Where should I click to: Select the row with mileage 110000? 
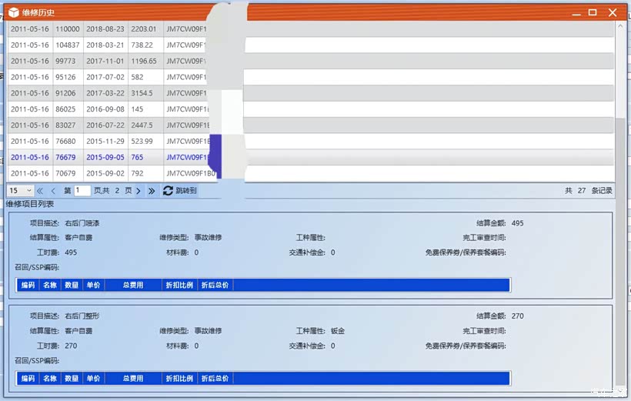click(x=67, y=29)
